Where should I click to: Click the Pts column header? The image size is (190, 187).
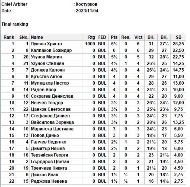[114, 38]
